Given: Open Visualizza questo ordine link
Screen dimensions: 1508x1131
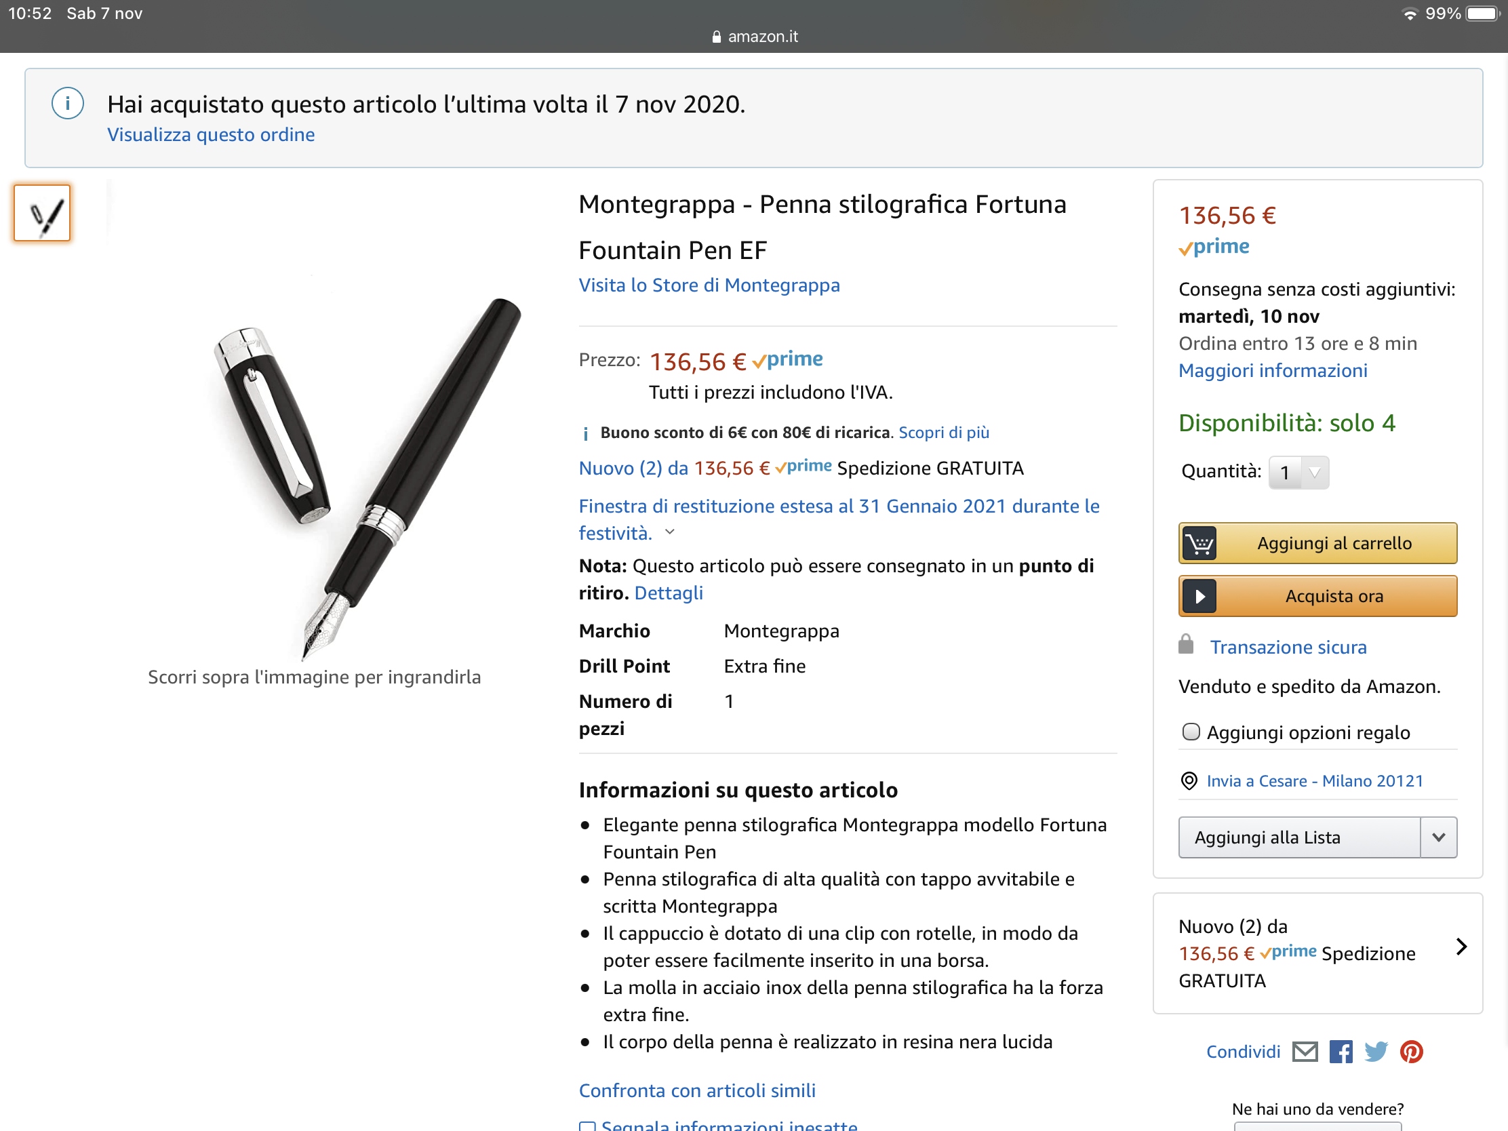Looking at the screenshot, I should (x=211, y=135).
